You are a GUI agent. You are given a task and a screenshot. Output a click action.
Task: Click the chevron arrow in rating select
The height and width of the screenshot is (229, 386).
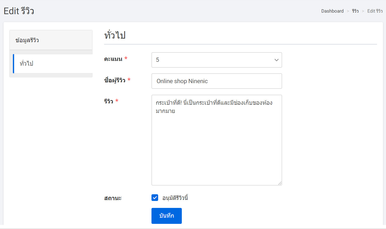(x=276, y=60)
